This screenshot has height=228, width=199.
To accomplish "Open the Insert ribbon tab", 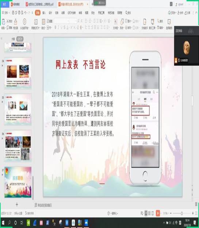I will [x=44, y=13].
